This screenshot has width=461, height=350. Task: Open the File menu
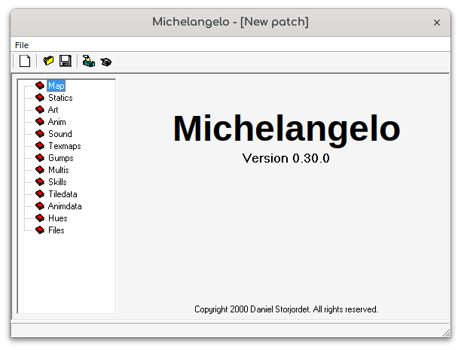click(22, 45)
